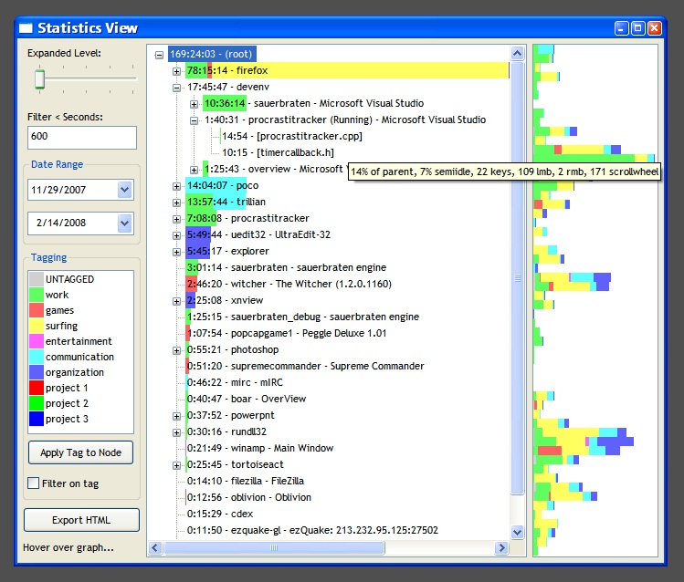
Task: Select the winamp - Main Window row
Action: click(x=260, y=448)
